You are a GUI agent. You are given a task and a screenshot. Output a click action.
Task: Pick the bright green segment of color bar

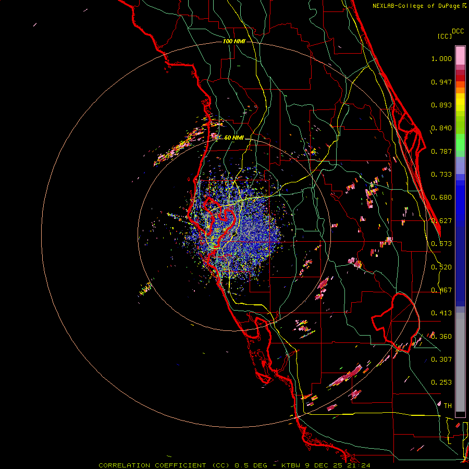(x=460, y=142)
